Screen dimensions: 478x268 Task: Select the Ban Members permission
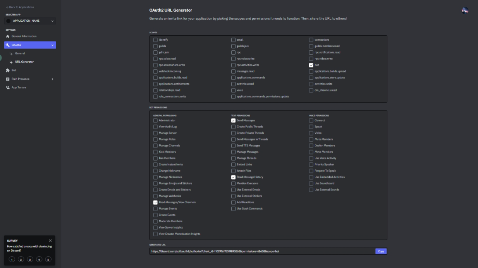(155, 158)
